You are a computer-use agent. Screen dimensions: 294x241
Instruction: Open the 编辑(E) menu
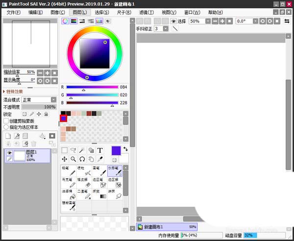36,12
